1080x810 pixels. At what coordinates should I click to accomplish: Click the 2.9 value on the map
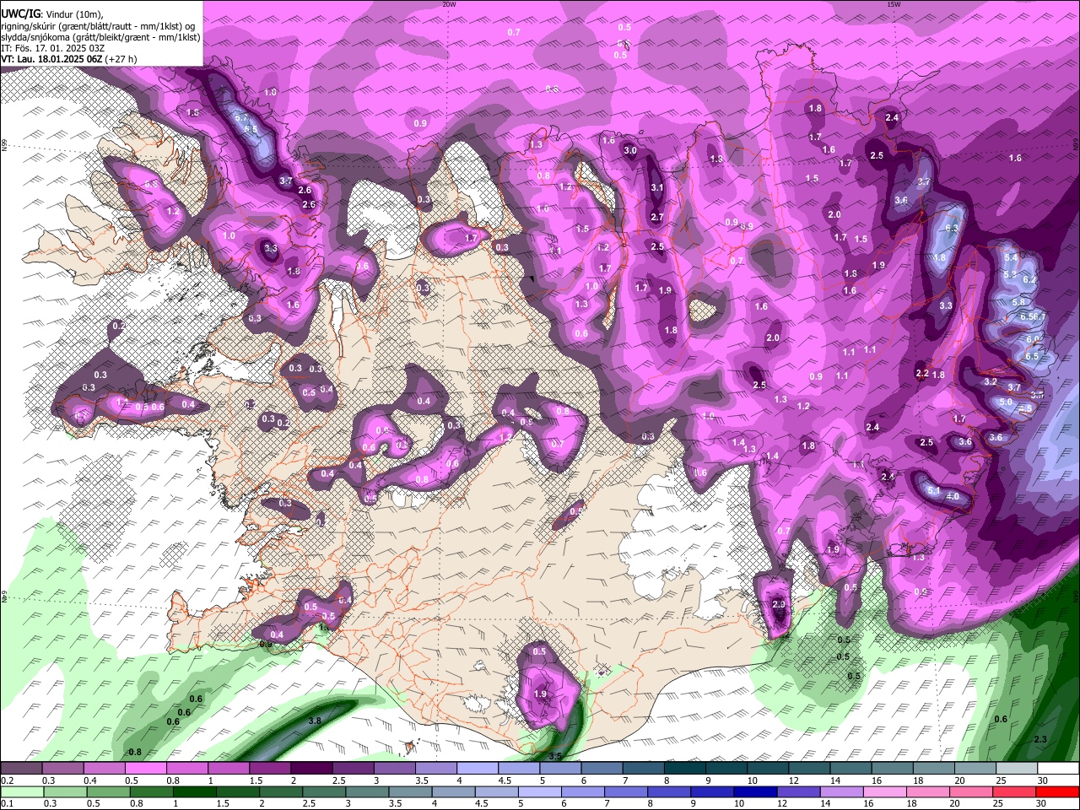(779, 604)
